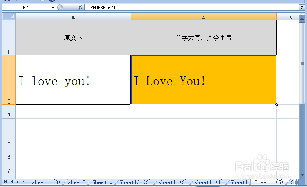Select row 1 header
Image resolution: width=307 pixels, height=187 pixels.
coord(9,37)
